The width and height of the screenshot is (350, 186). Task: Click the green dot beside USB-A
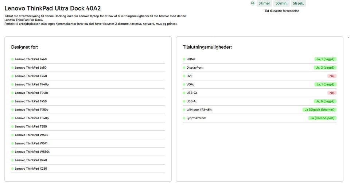pos(184,101)
